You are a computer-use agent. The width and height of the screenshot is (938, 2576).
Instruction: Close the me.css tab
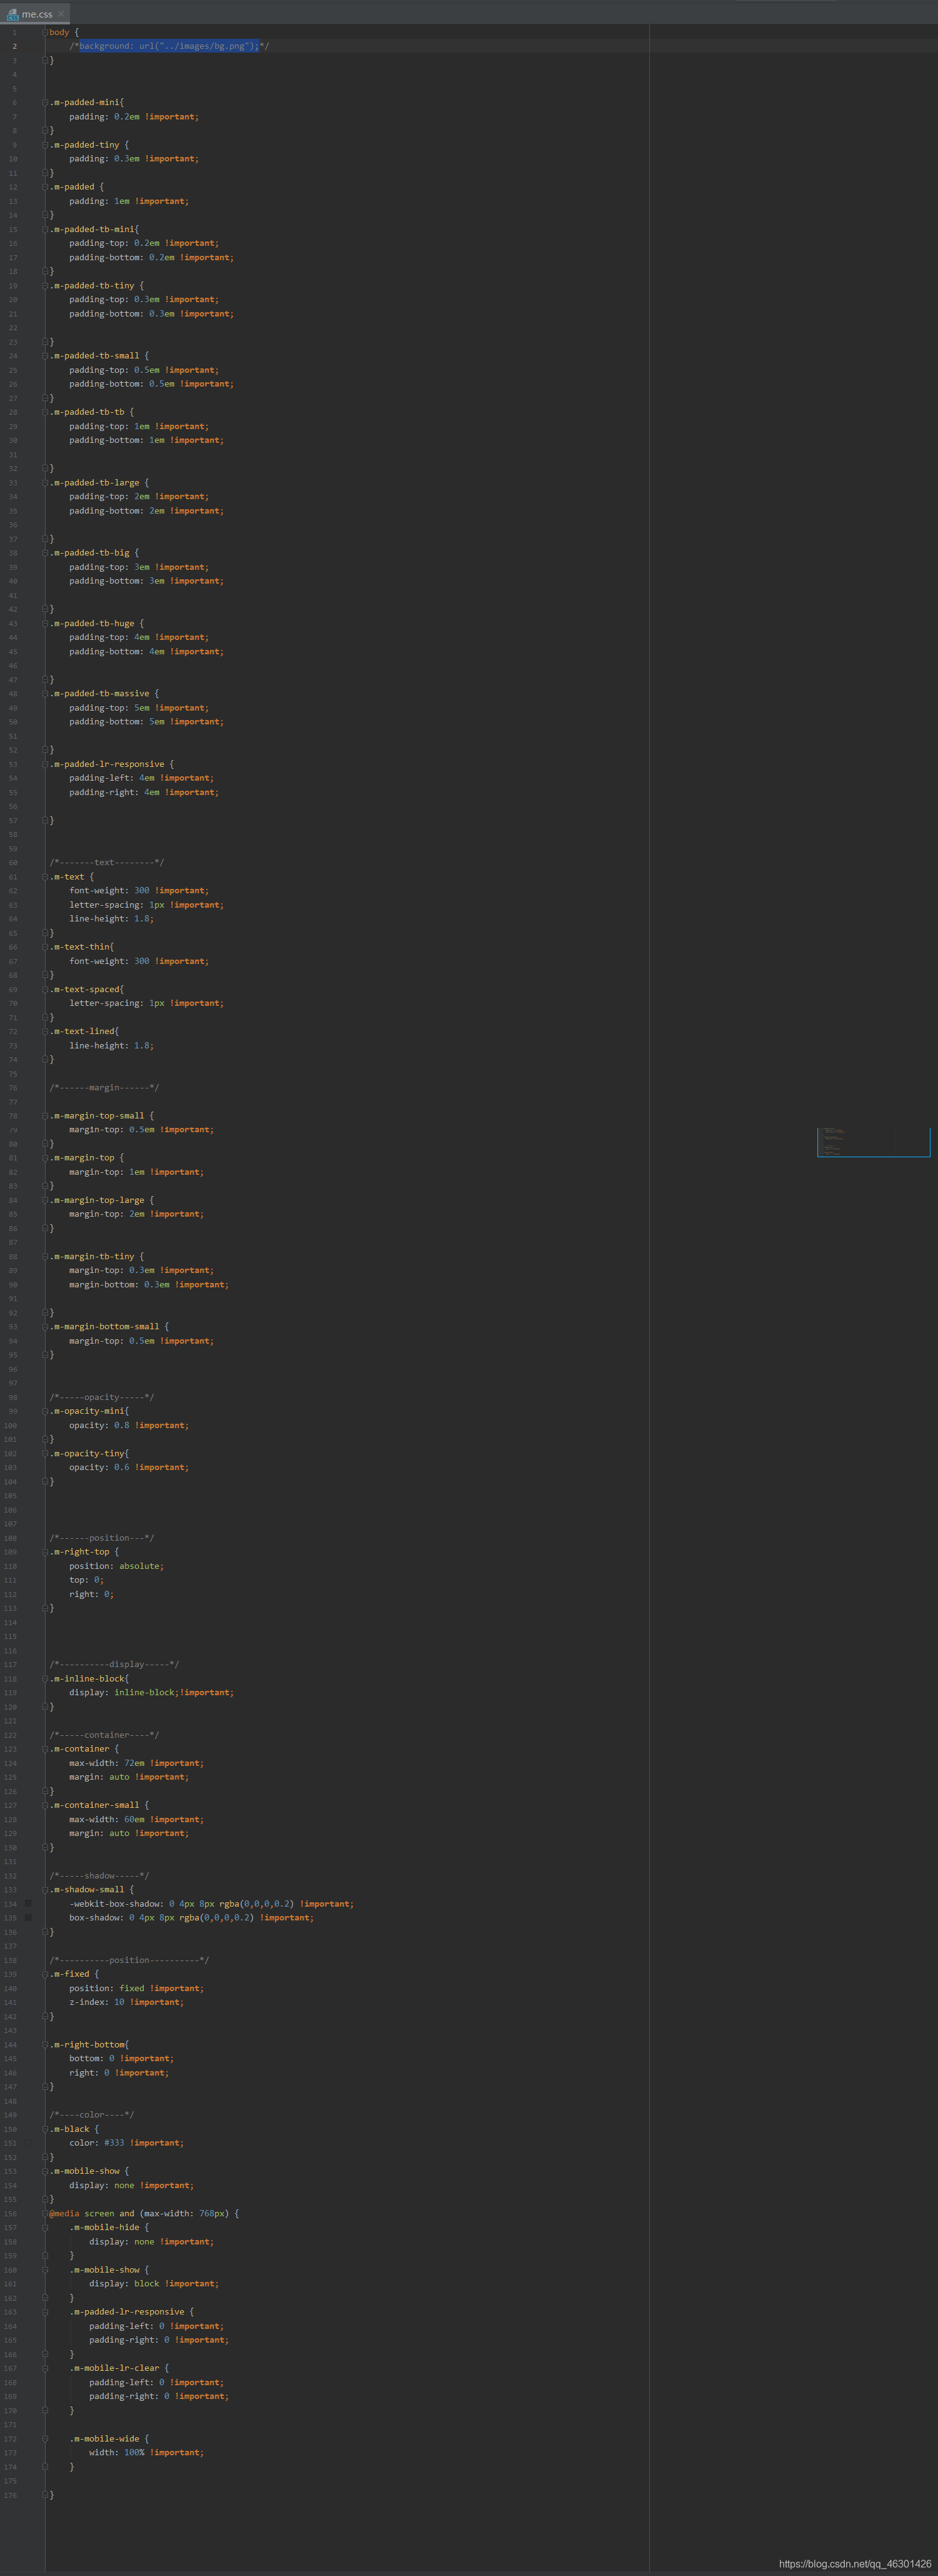[x=61, y=13]
